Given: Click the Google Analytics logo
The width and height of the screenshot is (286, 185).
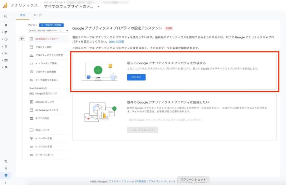Looking at the screenshot, I should [x=5, y=5].
